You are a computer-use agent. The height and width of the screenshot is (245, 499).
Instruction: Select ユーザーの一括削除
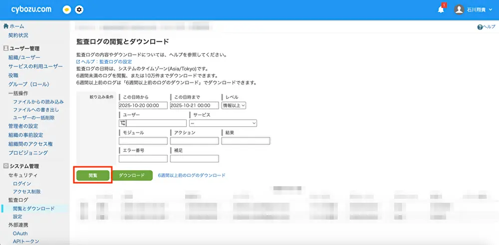[x=34, y=118]
